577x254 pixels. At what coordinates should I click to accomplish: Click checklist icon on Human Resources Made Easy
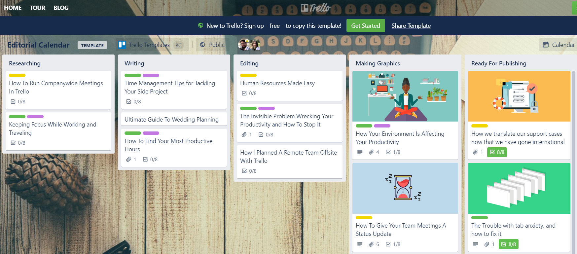pos(244,93)
